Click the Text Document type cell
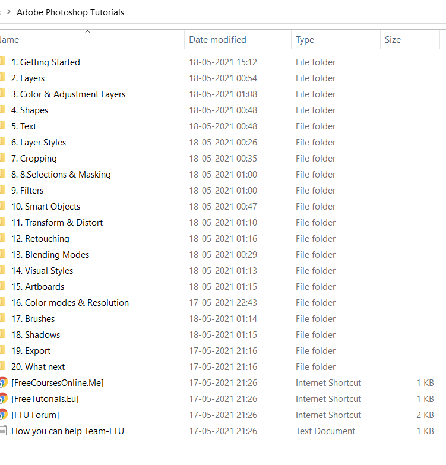The width and height of the screenshot is (446, 465). pos(325,431)
